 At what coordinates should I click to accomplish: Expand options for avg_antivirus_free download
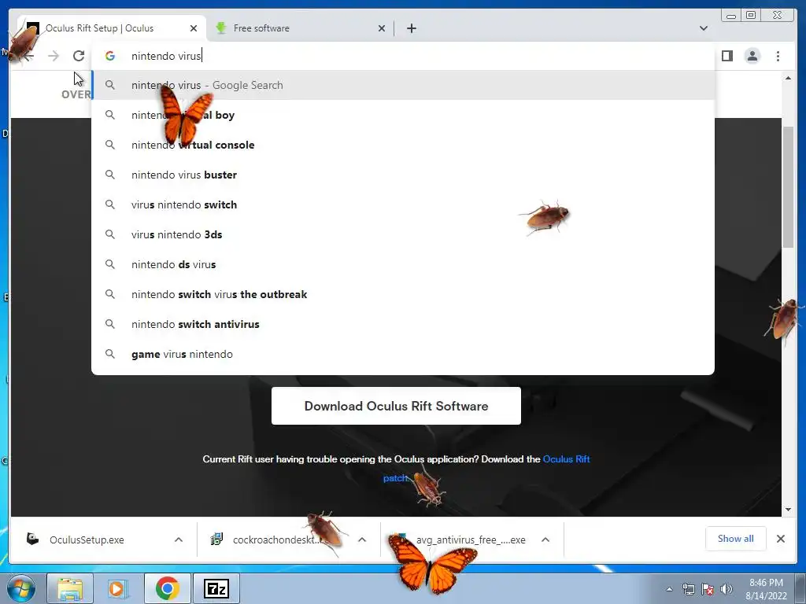coord(545,540)
